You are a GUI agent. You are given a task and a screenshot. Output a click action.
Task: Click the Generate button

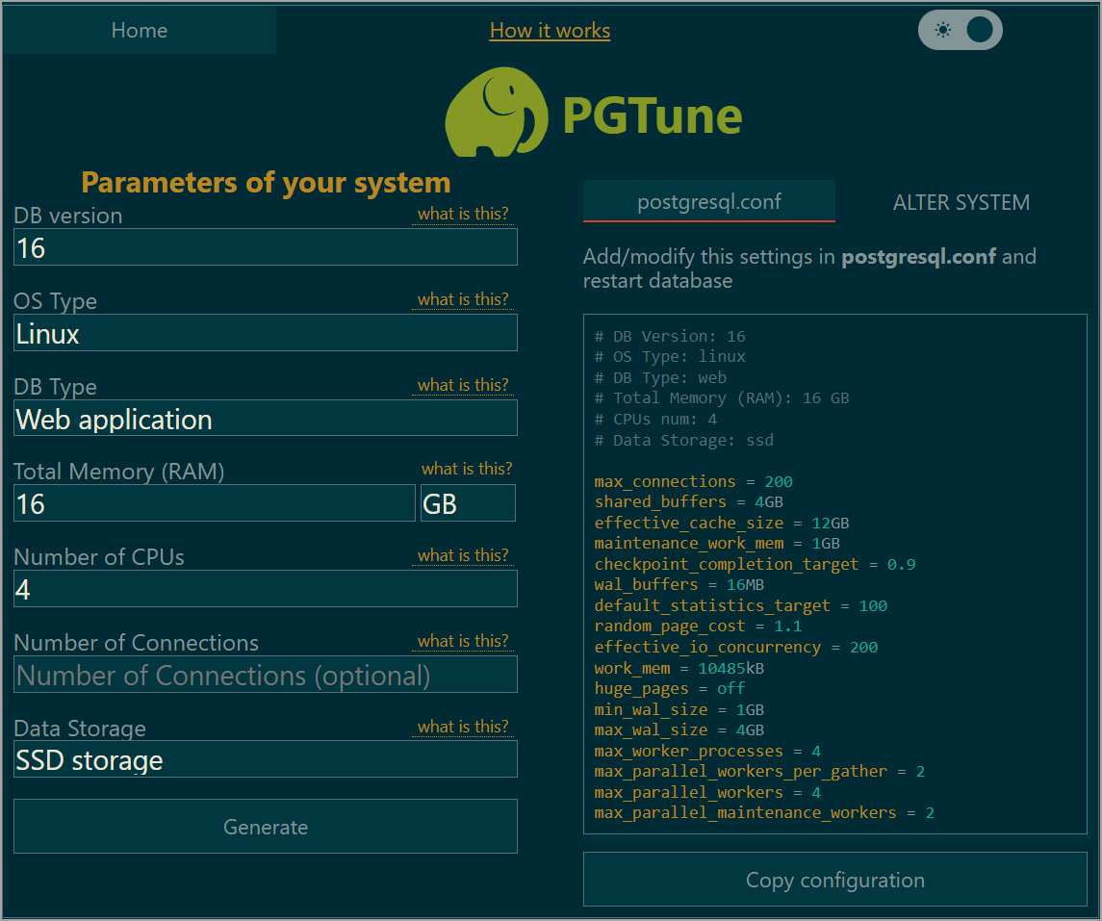point(266,827)
